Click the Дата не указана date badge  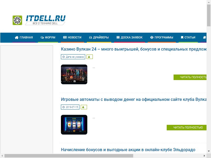coord(73,57)
